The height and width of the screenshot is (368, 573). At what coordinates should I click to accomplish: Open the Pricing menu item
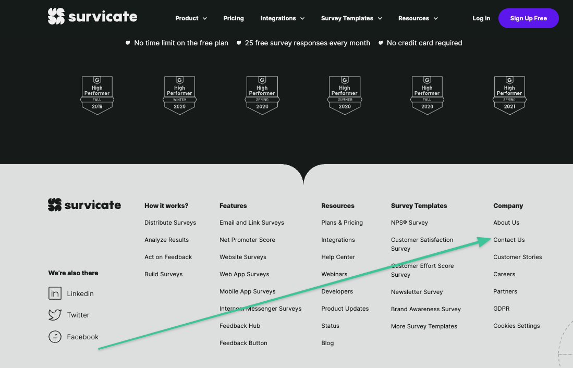(234, 18)
